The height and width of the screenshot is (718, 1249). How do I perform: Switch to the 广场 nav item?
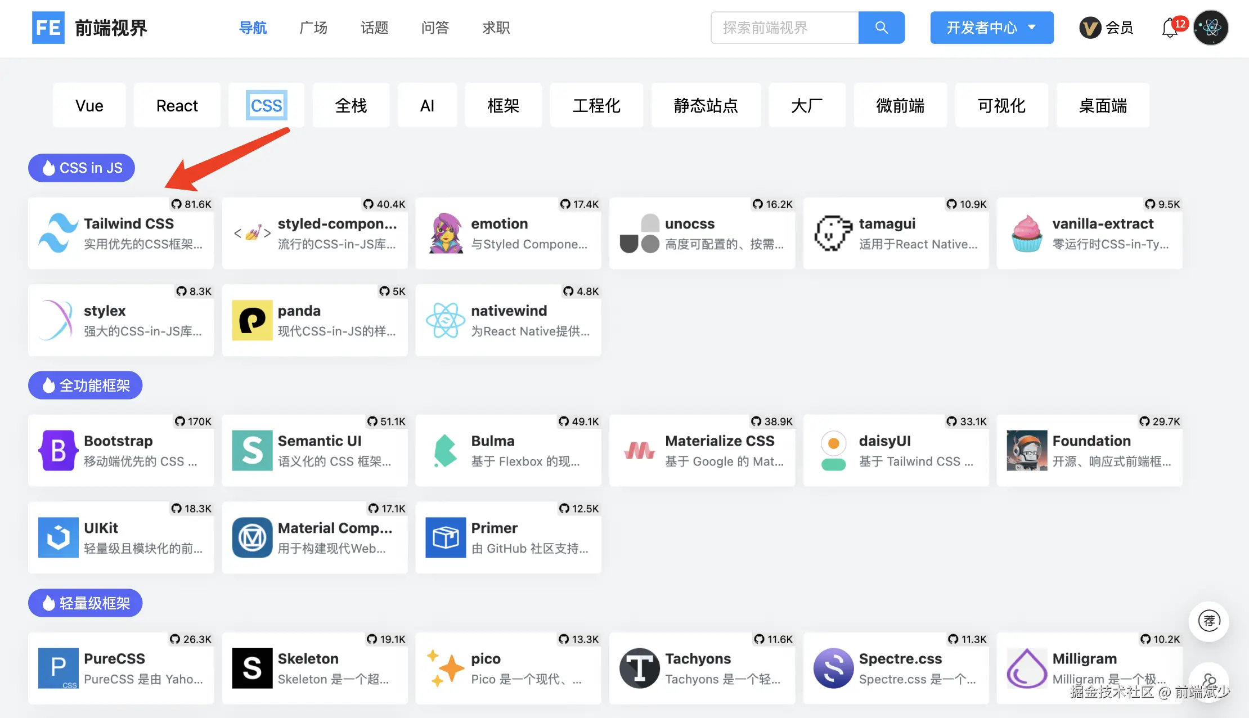tap(313, 28)
